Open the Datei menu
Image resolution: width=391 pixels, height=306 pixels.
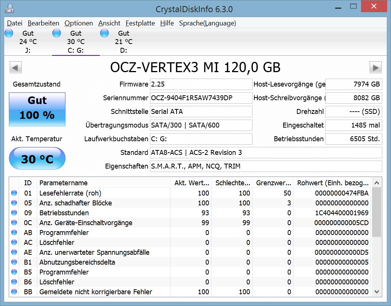click(14, 23)
